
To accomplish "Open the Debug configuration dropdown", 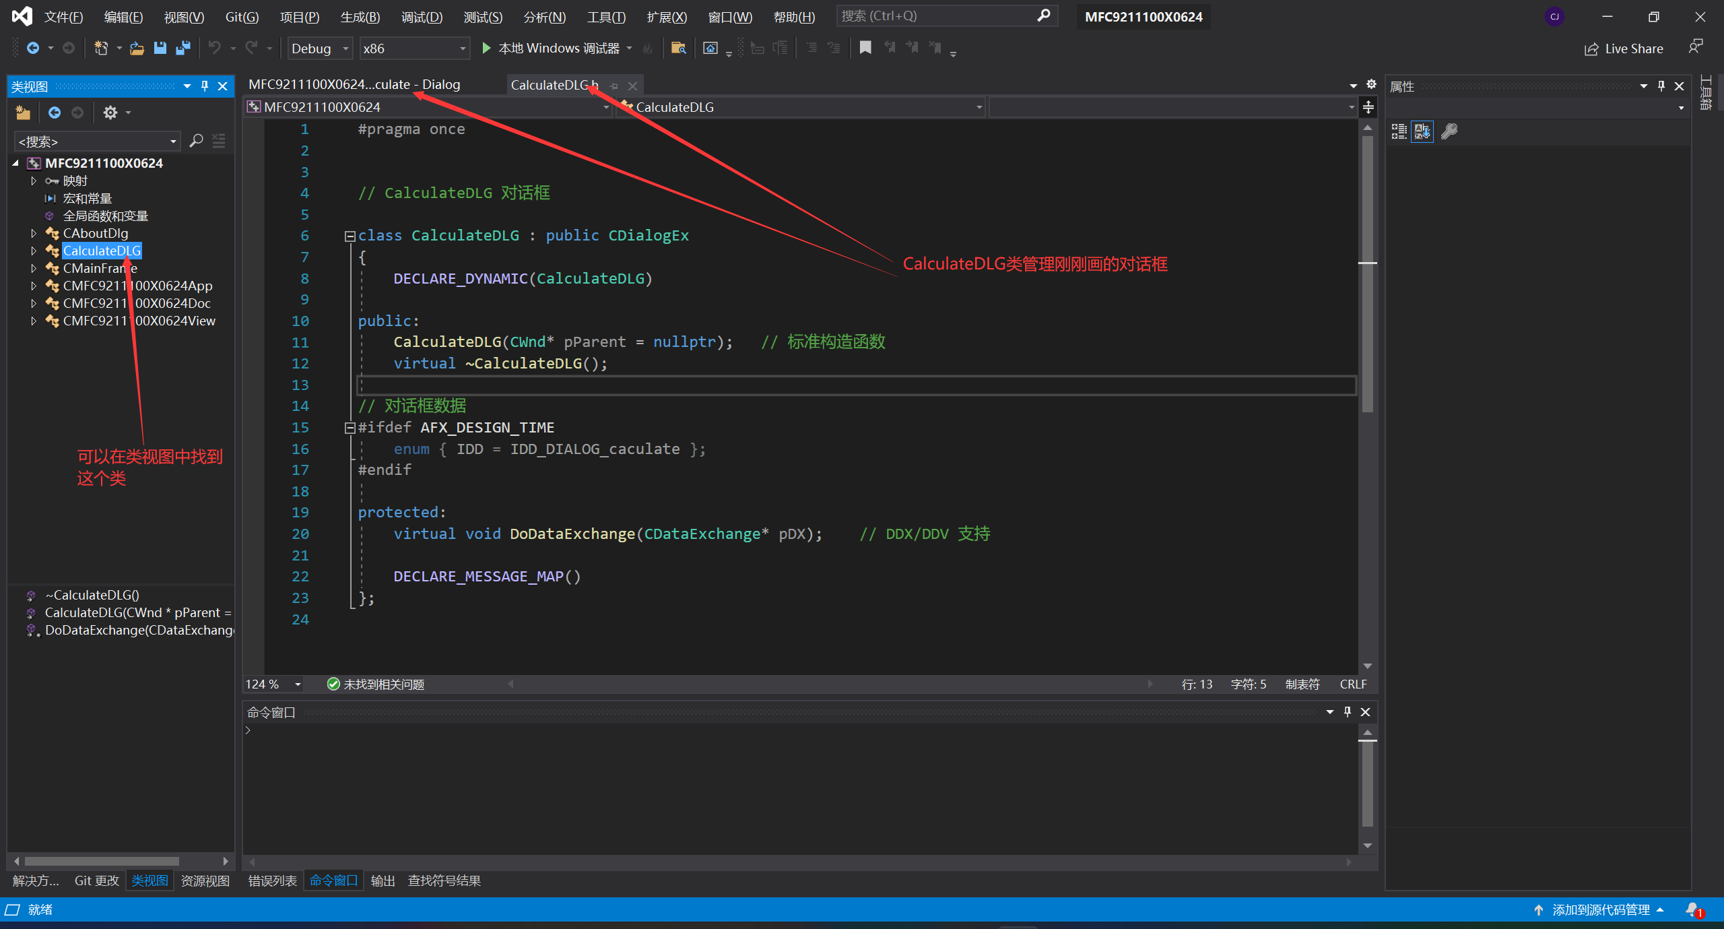I will [345, 49].
